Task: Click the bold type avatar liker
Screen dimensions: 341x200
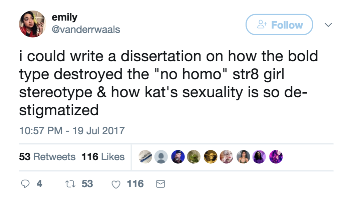Action: [x=145, y=157]
